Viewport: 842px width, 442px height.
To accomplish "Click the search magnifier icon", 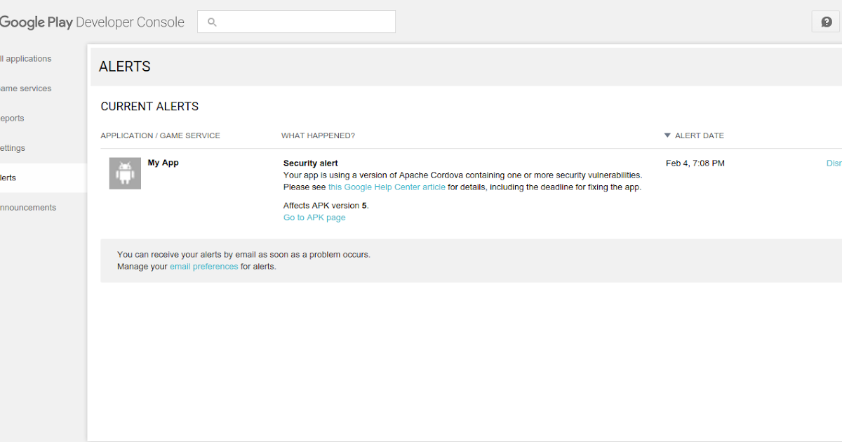I will pos(212,22).
